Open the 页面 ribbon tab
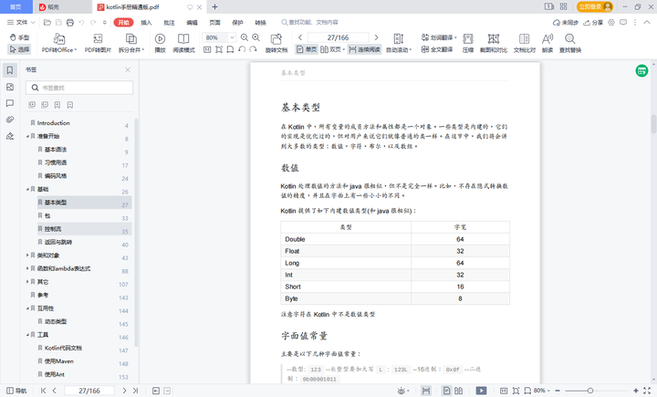The width and height of the screenshot is (657, 397). click(x=214, y=23)
